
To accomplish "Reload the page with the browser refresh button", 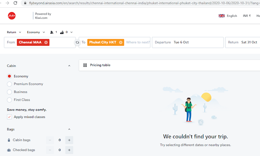I will pyautogui.click(x=15, y=3).
